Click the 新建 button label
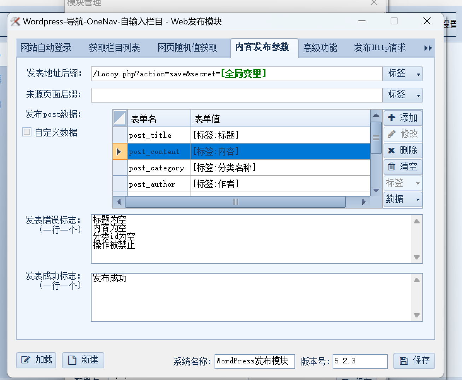 coord(90,360)
